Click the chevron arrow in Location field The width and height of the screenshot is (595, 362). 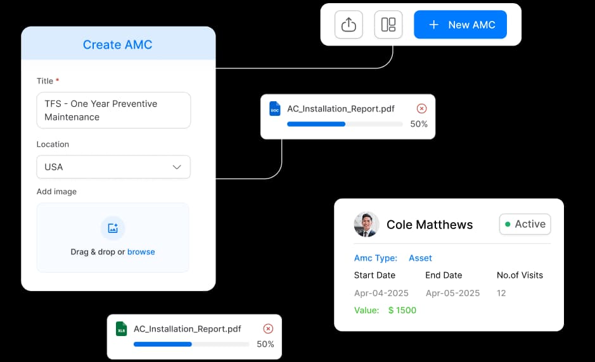[x=177, y=167]
